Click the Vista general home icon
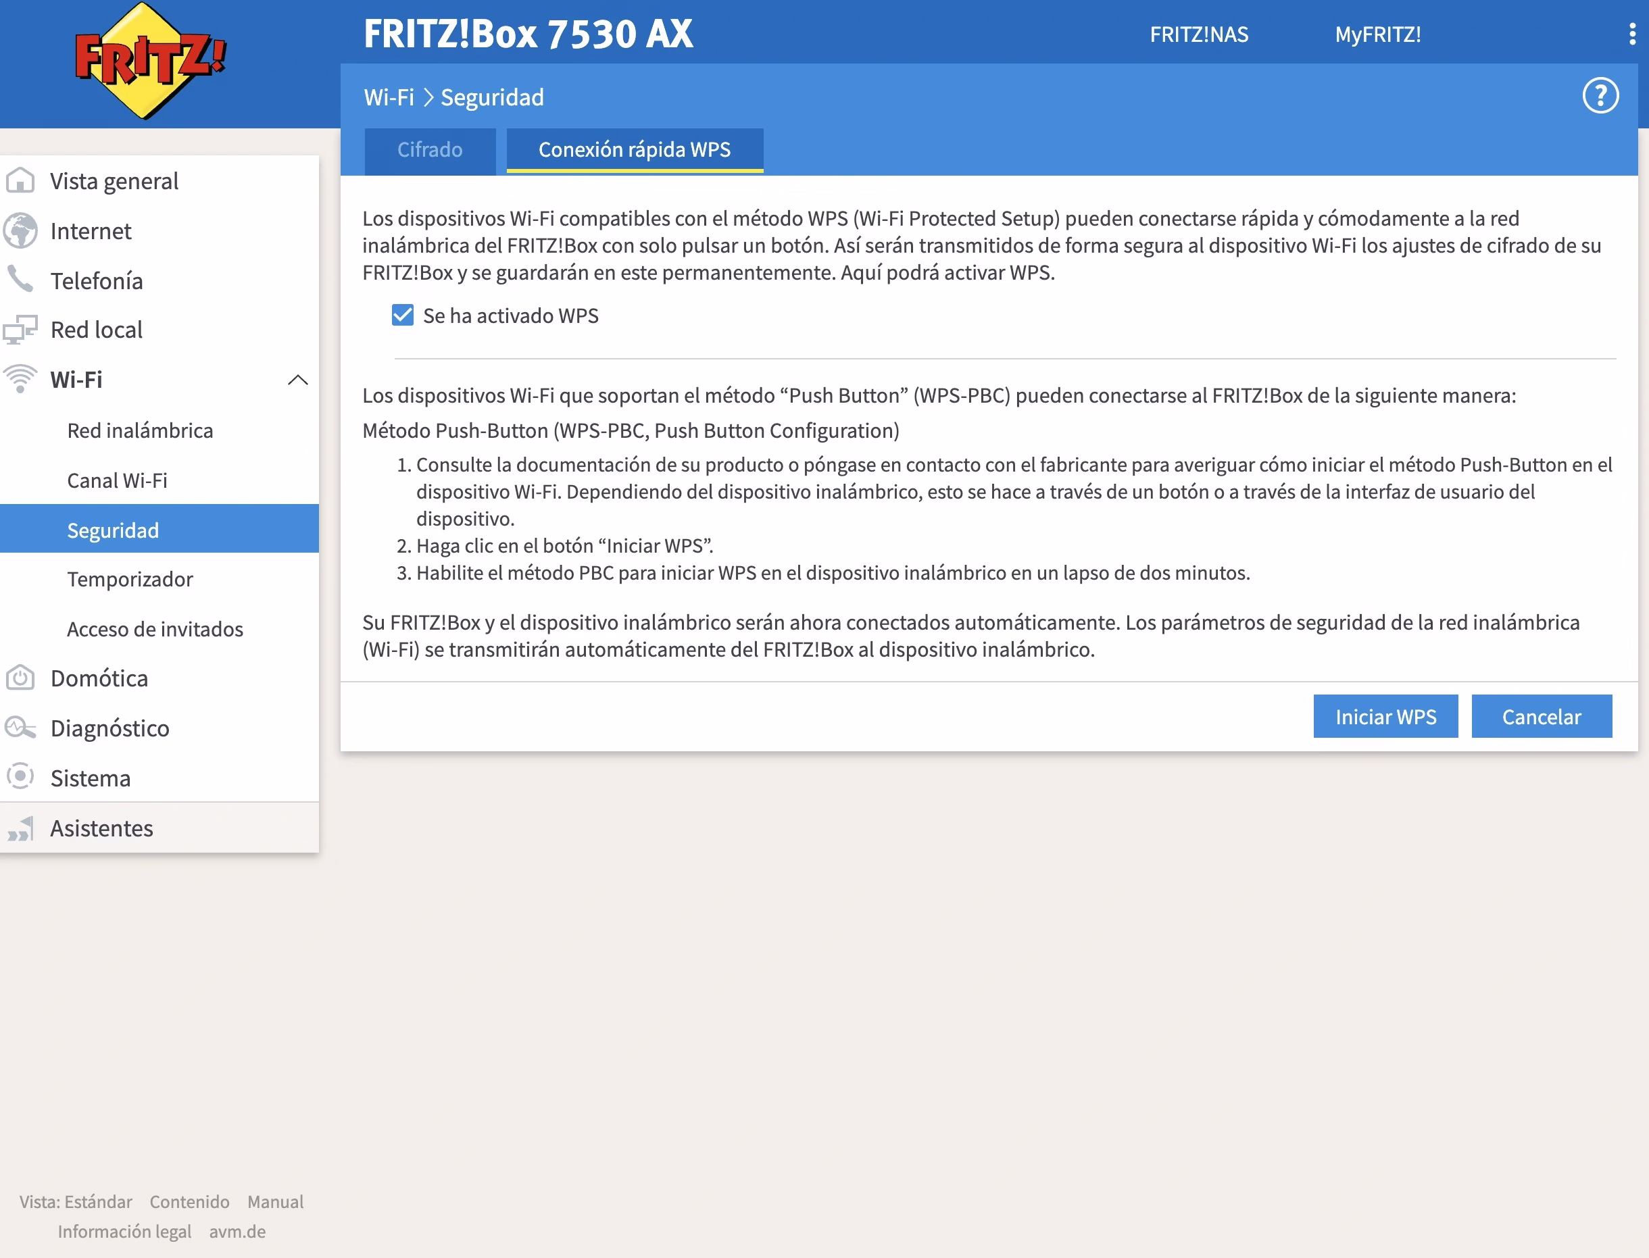Screen dimensions: 1649x1258 pos(20,180)
